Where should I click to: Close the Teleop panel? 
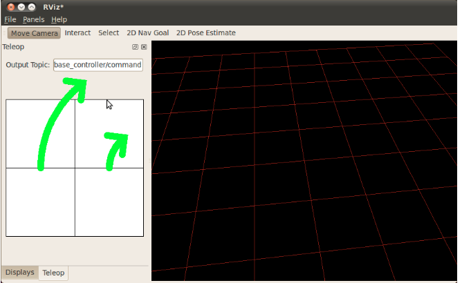pos(144,47)
